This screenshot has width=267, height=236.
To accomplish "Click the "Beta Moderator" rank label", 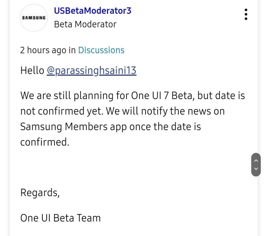I will (85, 24).
